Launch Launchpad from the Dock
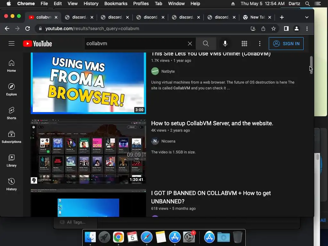Viewport: 328px width, 246px height. pyautogui.click(x=104, y=237)
